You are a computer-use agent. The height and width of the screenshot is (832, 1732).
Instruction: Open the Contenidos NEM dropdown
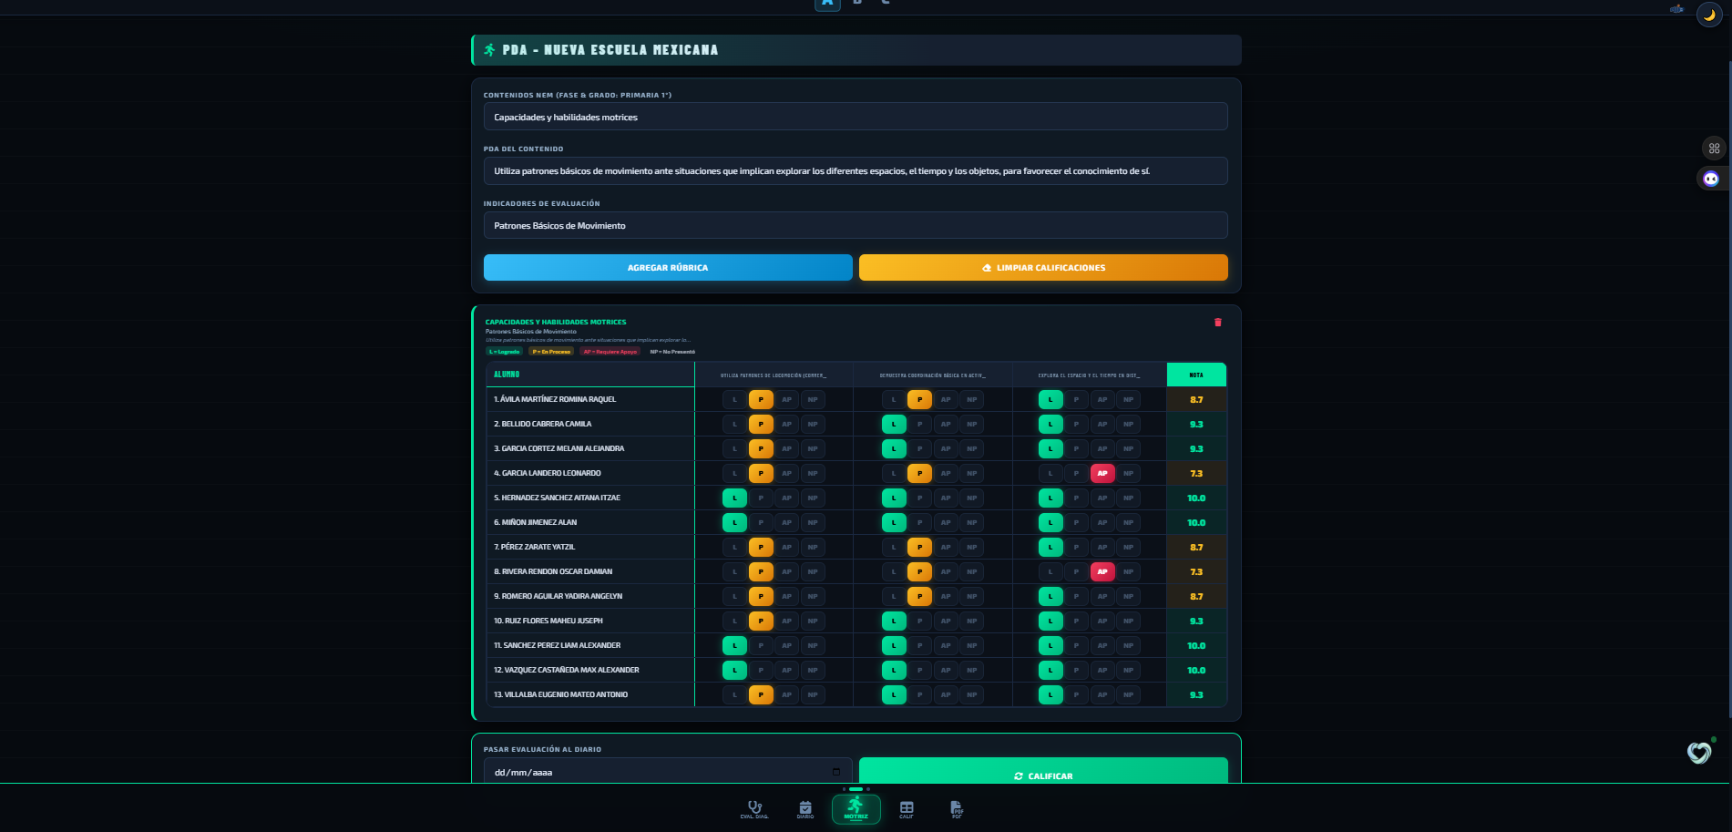click(856, 117)
